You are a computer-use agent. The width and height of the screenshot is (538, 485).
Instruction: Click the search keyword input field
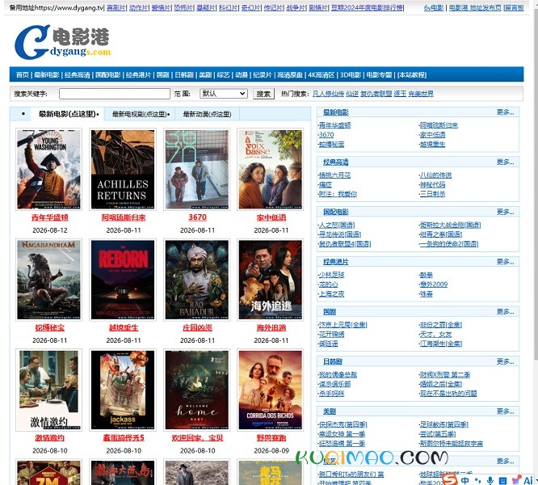click(x=115, y=94)
